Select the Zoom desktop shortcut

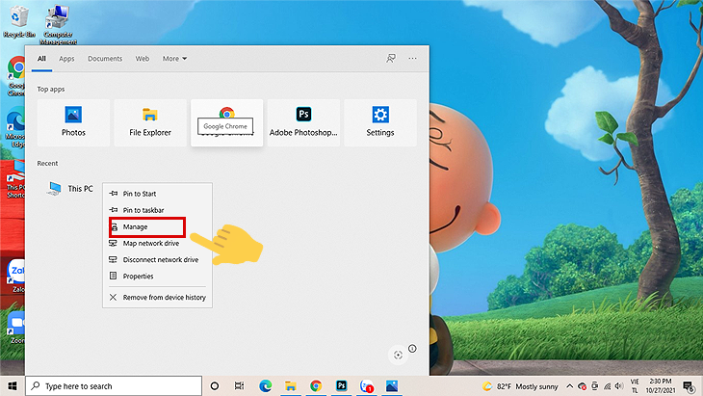click(x=16, y=329)
